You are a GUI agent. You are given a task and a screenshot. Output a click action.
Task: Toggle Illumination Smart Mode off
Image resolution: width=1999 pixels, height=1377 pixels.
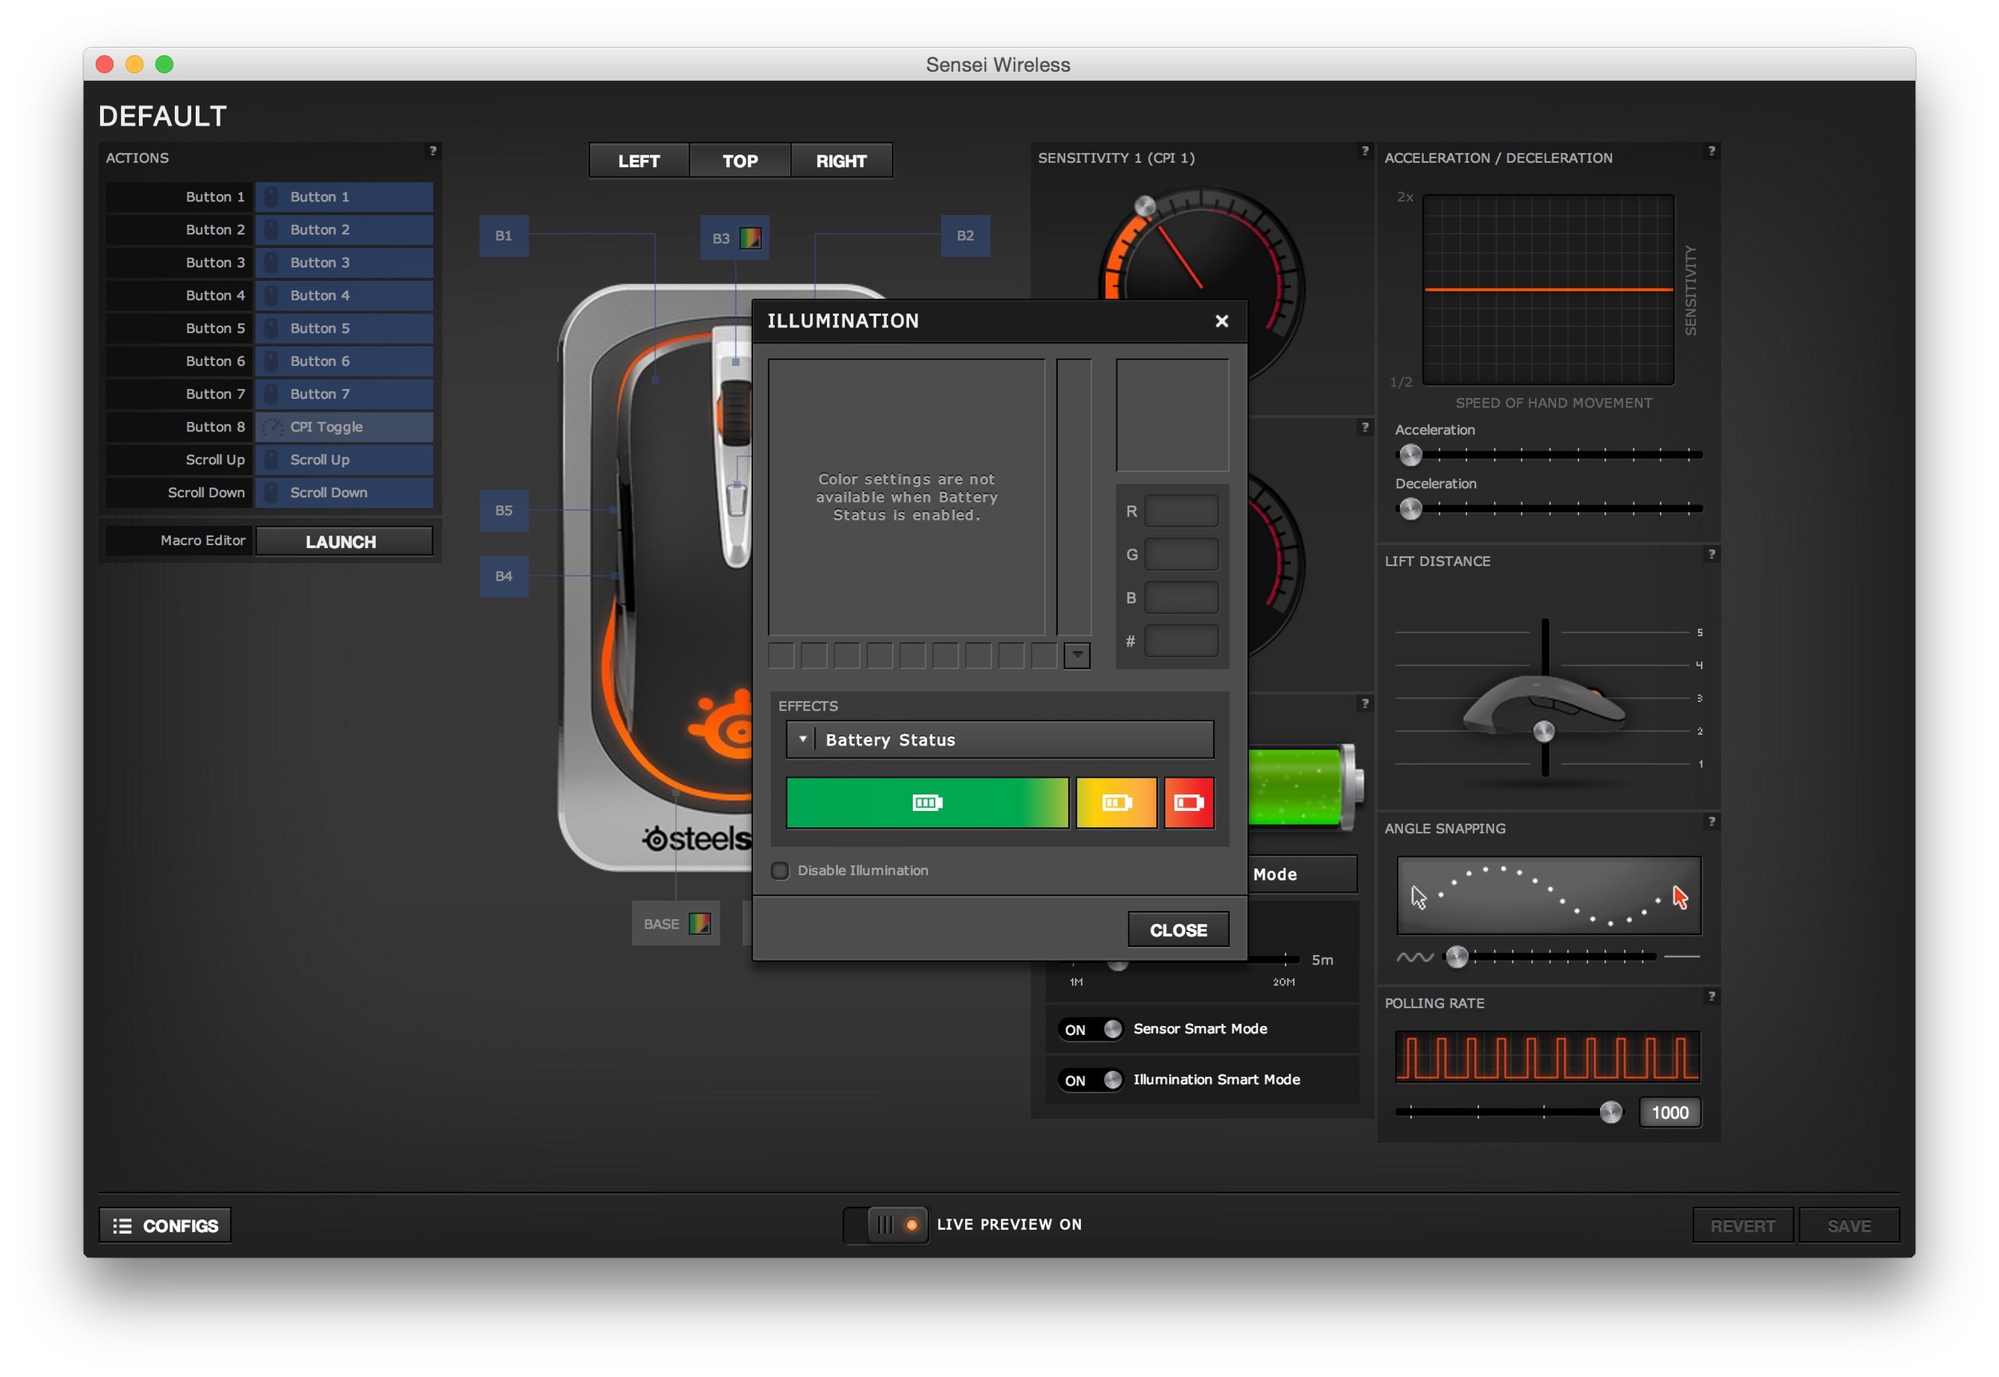(x=1091, y=1081)
